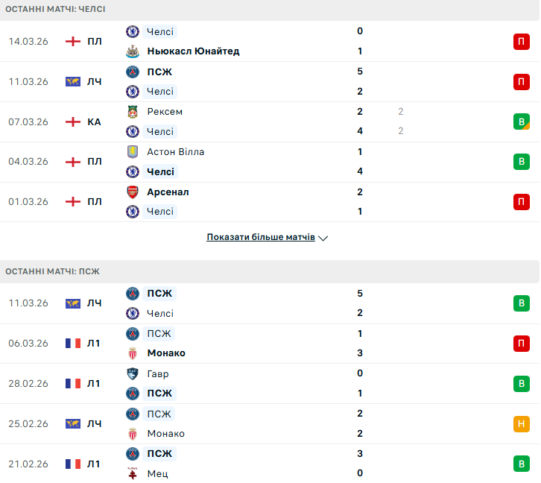Viewport: 541px width, 483px height.
Task: Click the Monaco crest in 06.03.26 match
Action: [x=133, y=353]
